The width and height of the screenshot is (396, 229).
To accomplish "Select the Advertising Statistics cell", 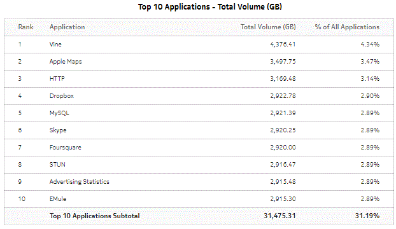I will click(x=80, y=182).
